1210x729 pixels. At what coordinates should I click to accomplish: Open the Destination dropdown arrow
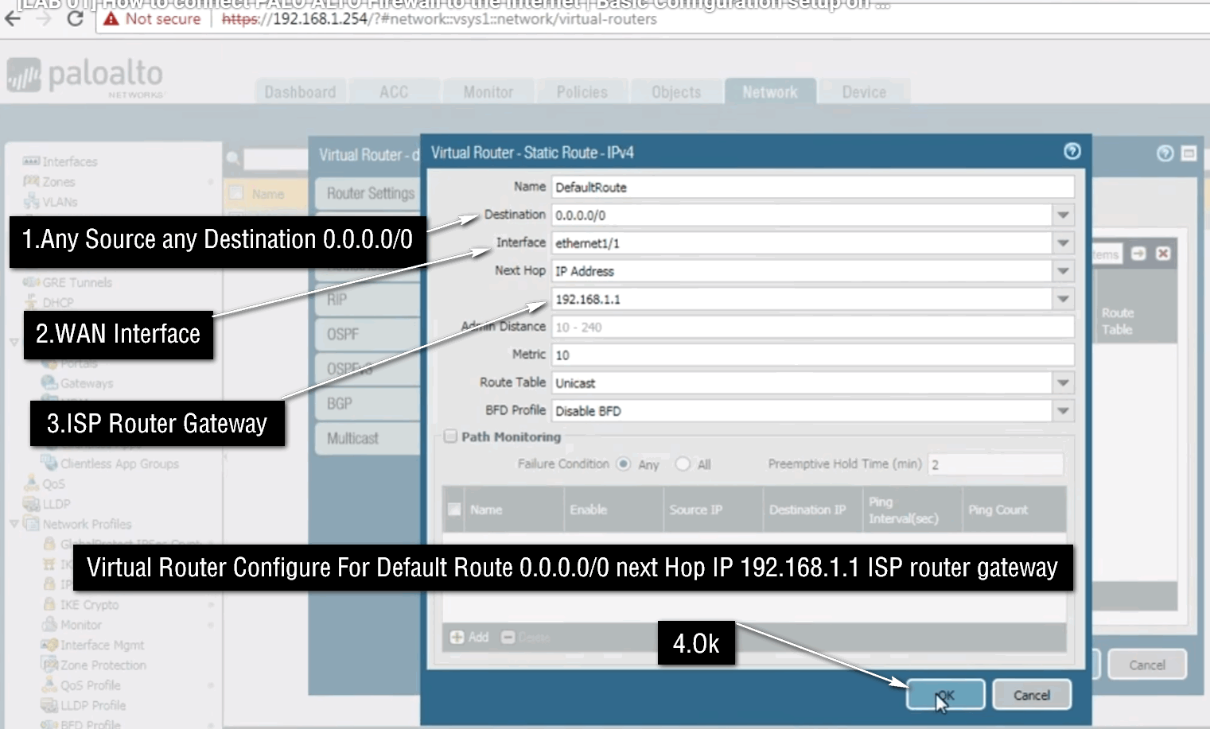coord(1063,215)
